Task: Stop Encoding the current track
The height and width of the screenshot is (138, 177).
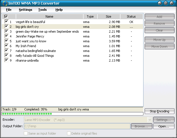Action: click(x=159, y=111)
